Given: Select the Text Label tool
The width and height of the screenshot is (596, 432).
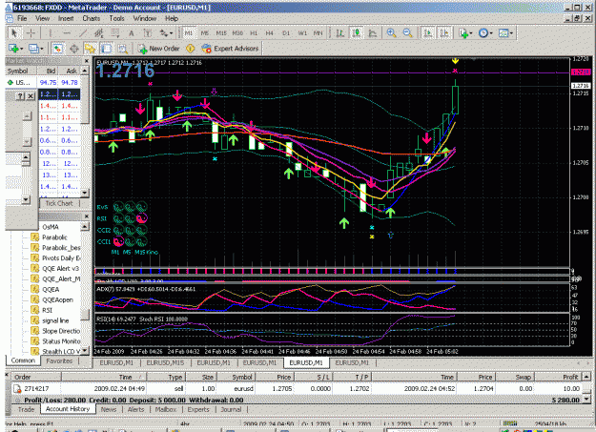Looking at the screenshot, I should coord(148,33).
